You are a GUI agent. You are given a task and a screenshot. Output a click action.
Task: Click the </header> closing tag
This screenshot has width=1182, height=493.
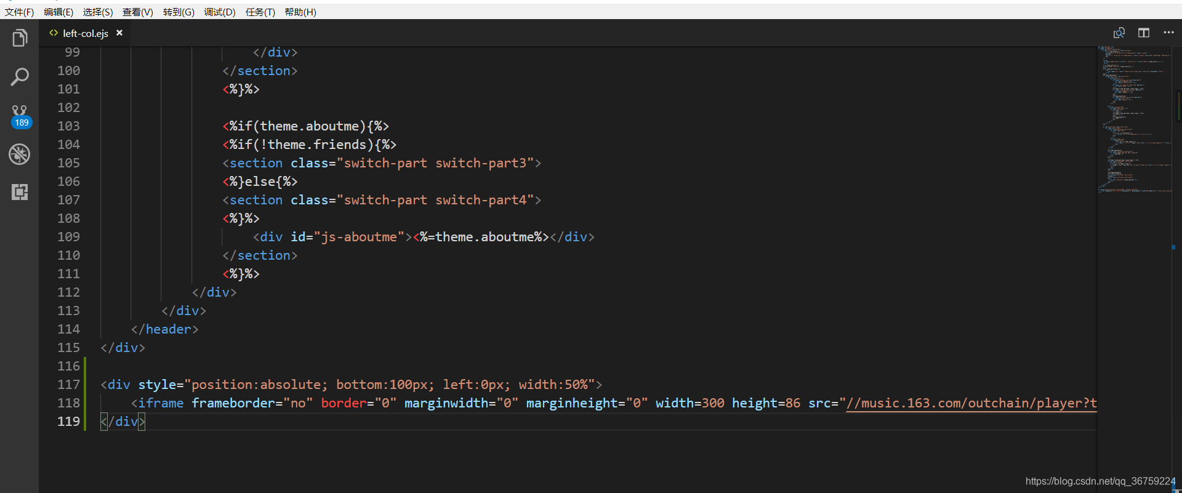click(164, 329)
